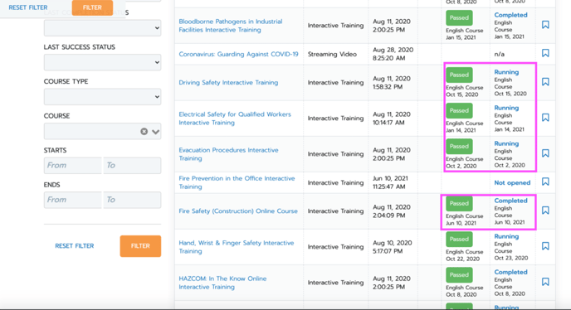The height and width of the screenshot is (310, 571).
Task: Select the Streaming Video type cell
Action: click(332, 54)
